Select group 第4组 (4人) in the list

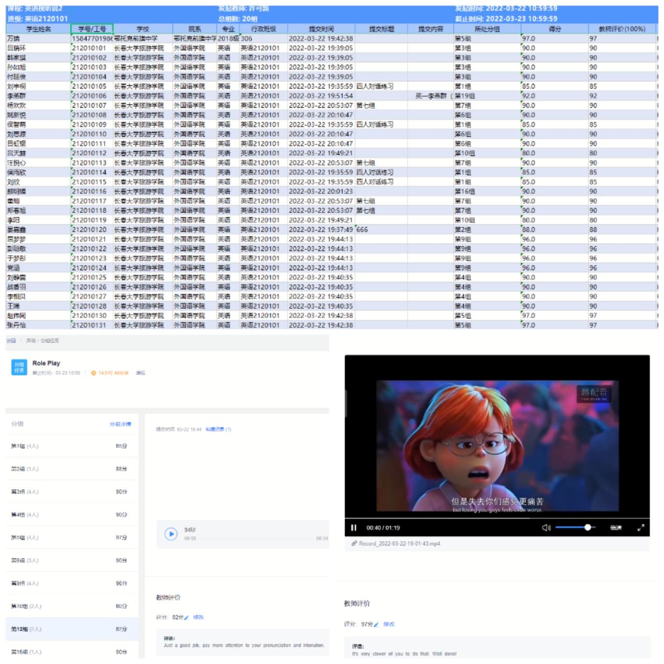(72, 515)
